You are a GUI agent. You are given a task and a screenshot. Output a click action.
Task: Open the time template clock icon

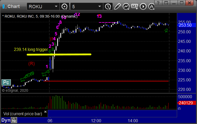tap(108, 6)
